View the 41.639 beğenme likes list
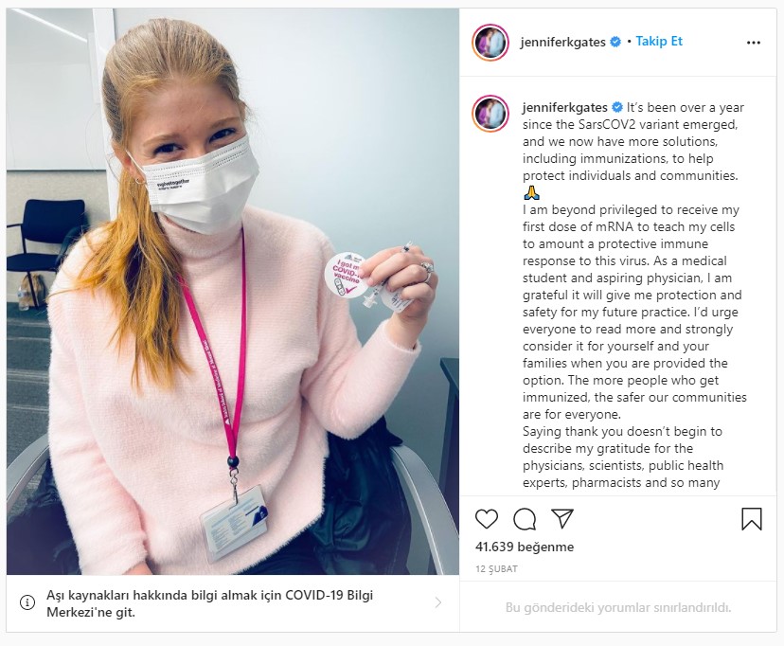The width and height of the screenshot is (784, 646). click(x=525, y=547)
